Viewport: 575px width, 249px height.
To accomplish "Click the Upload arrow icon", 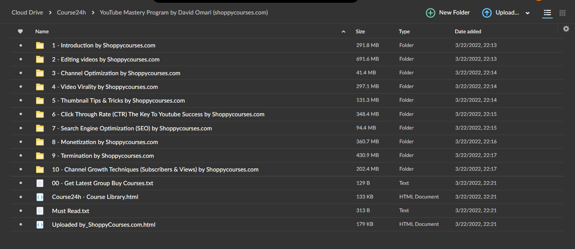I will pyautogui.click(x=487, y=13).
